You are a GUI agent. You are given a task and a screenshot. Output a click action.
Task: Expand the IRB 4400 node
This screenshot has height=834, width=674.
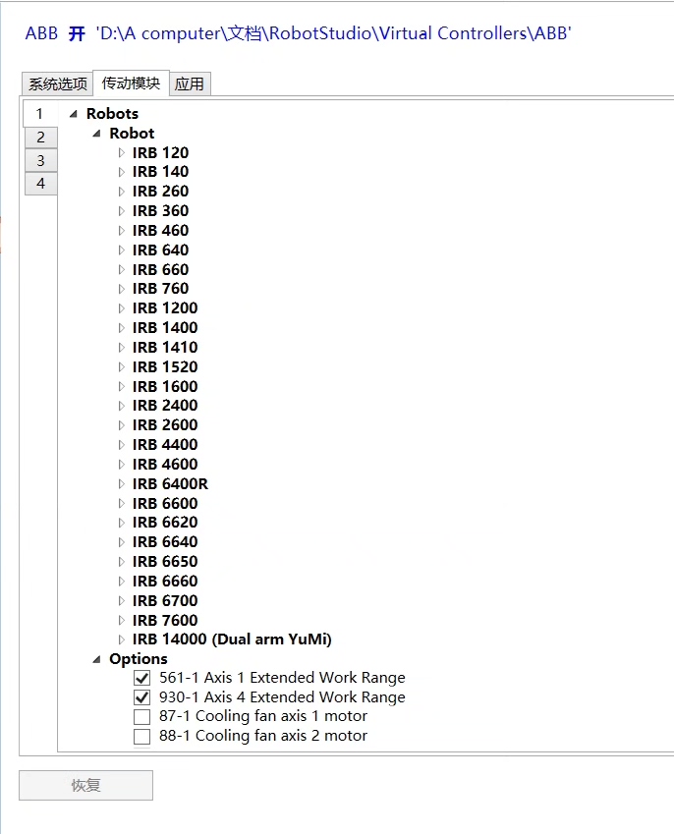pyautogui.click(x=121, y=445)
